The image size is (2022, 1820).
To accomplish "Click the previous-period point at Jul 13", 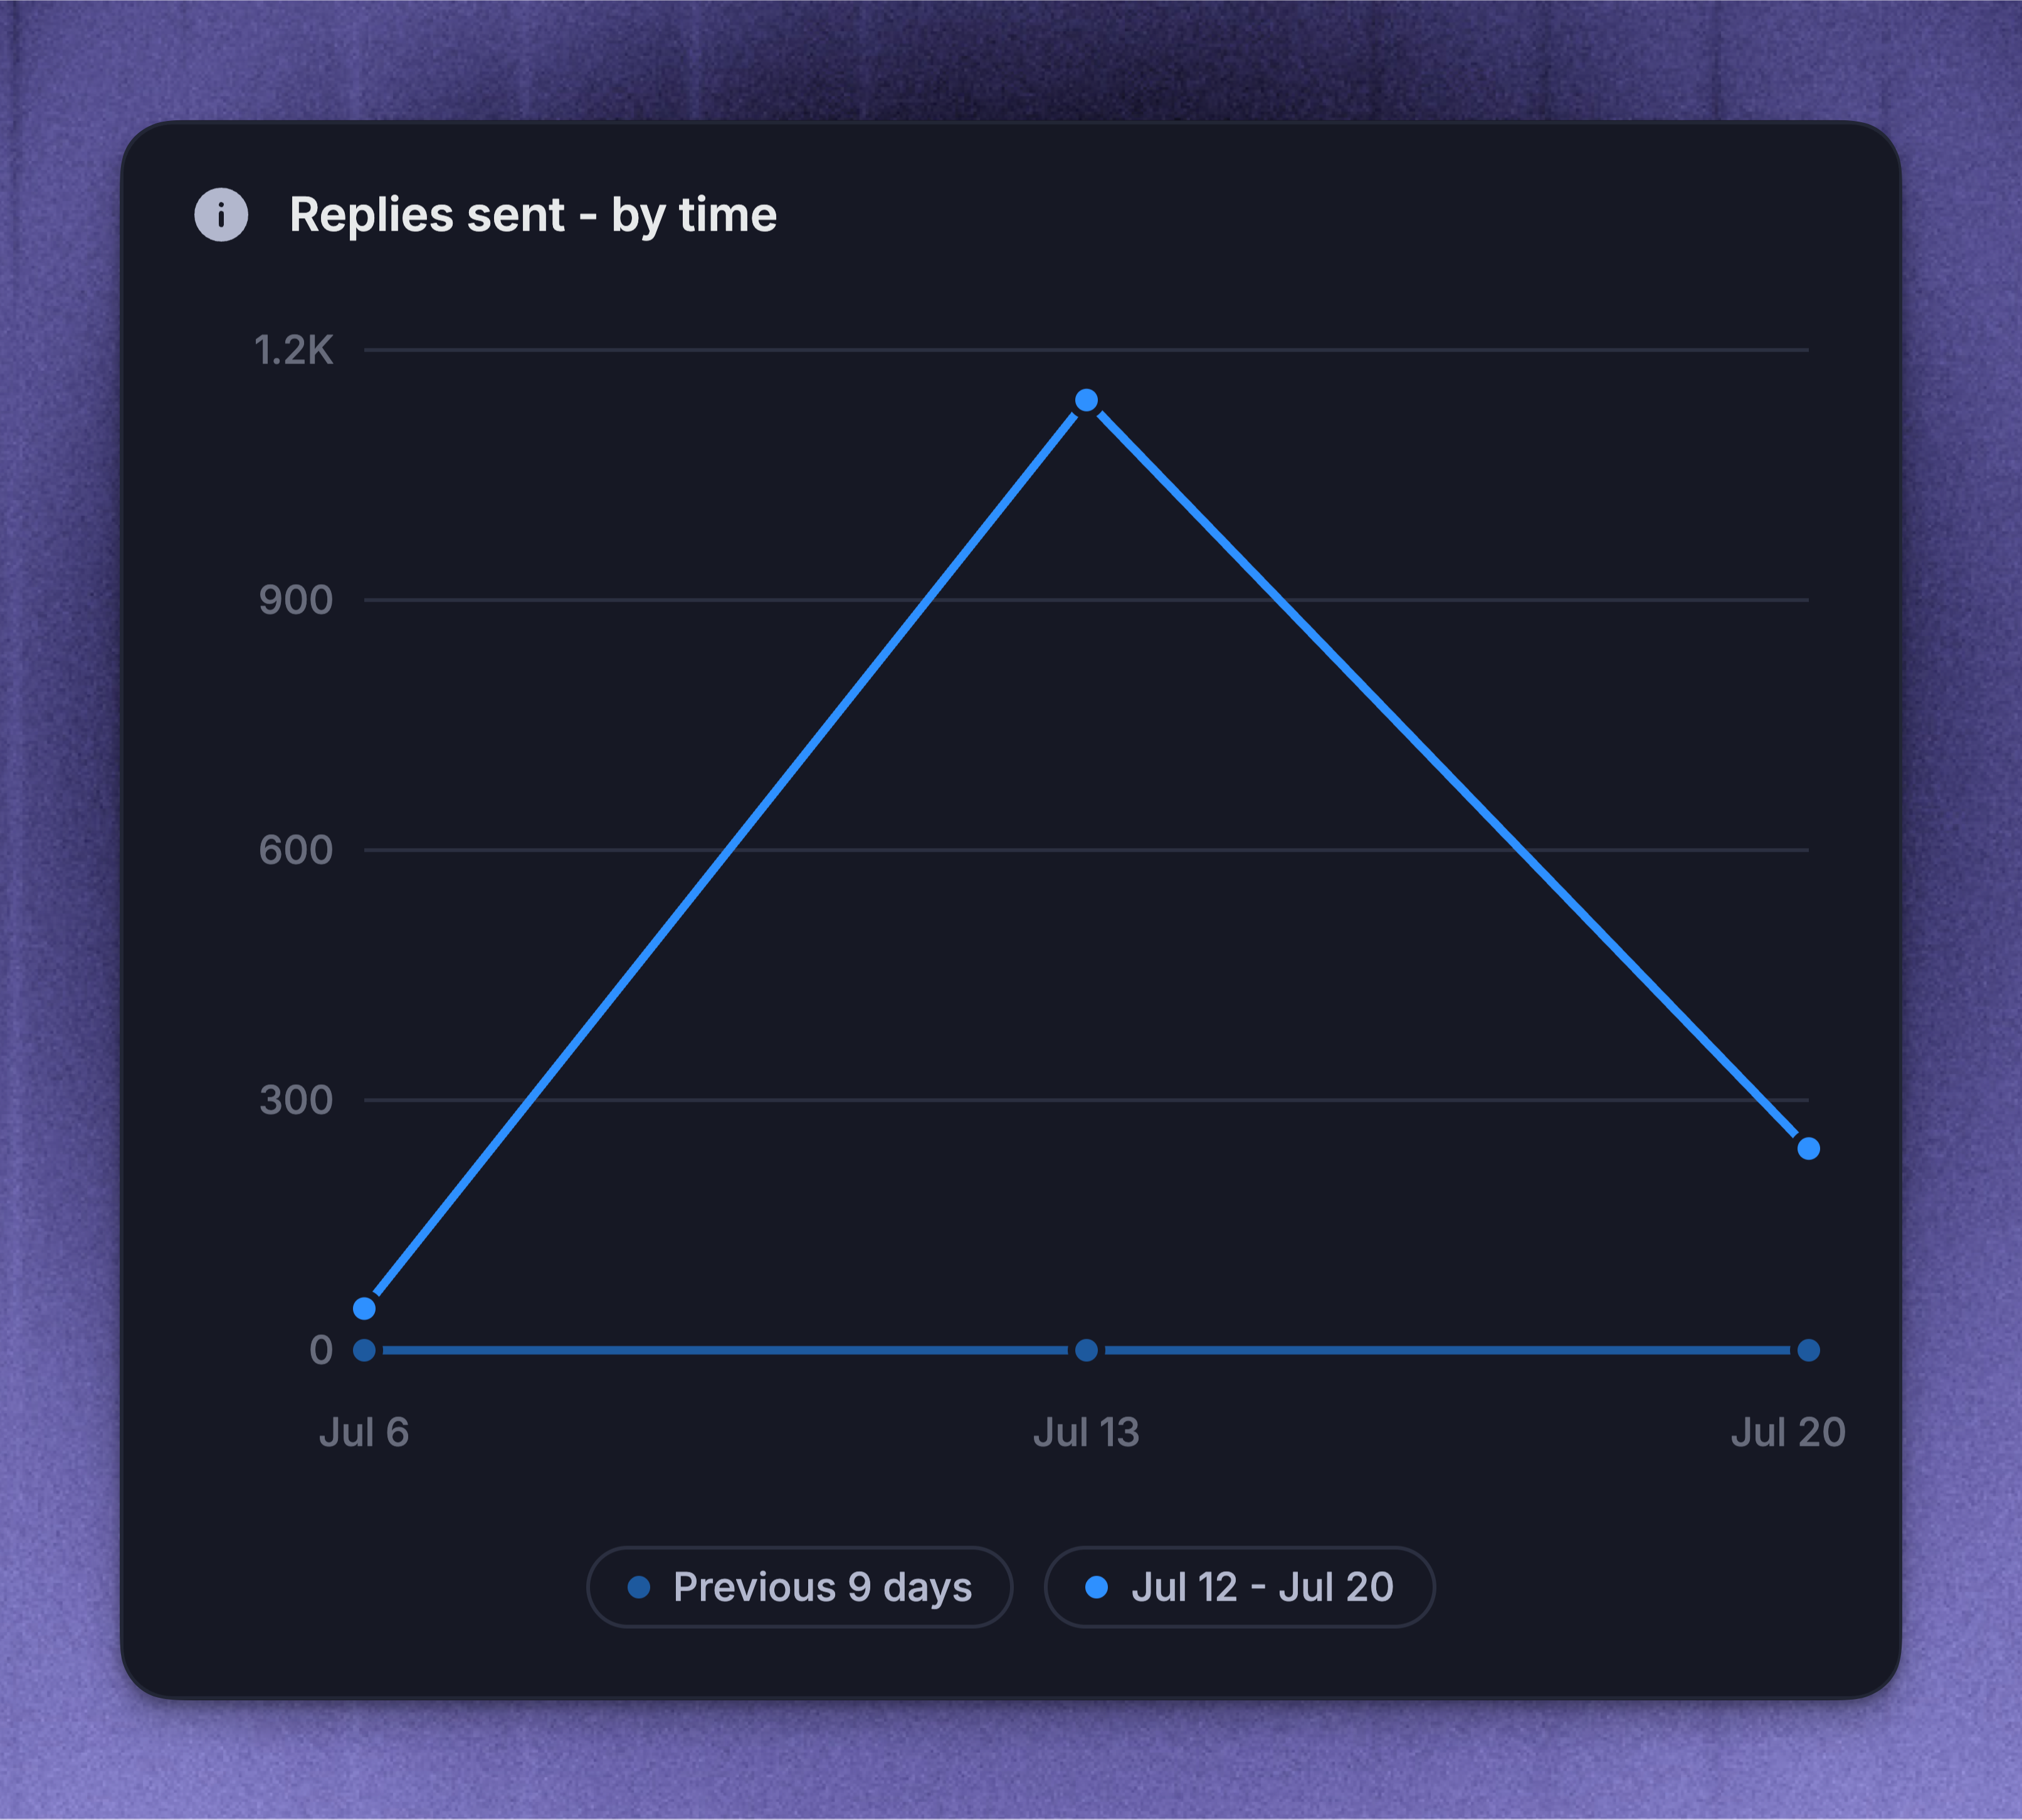I will (1087, 1350).
